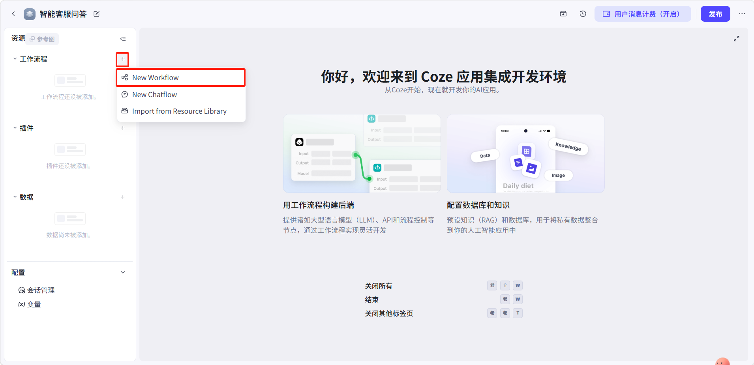This screenshot has height=365, width=754.
Task: Edit the app name 智能客服问答
Action: click(x=96, y=14)
